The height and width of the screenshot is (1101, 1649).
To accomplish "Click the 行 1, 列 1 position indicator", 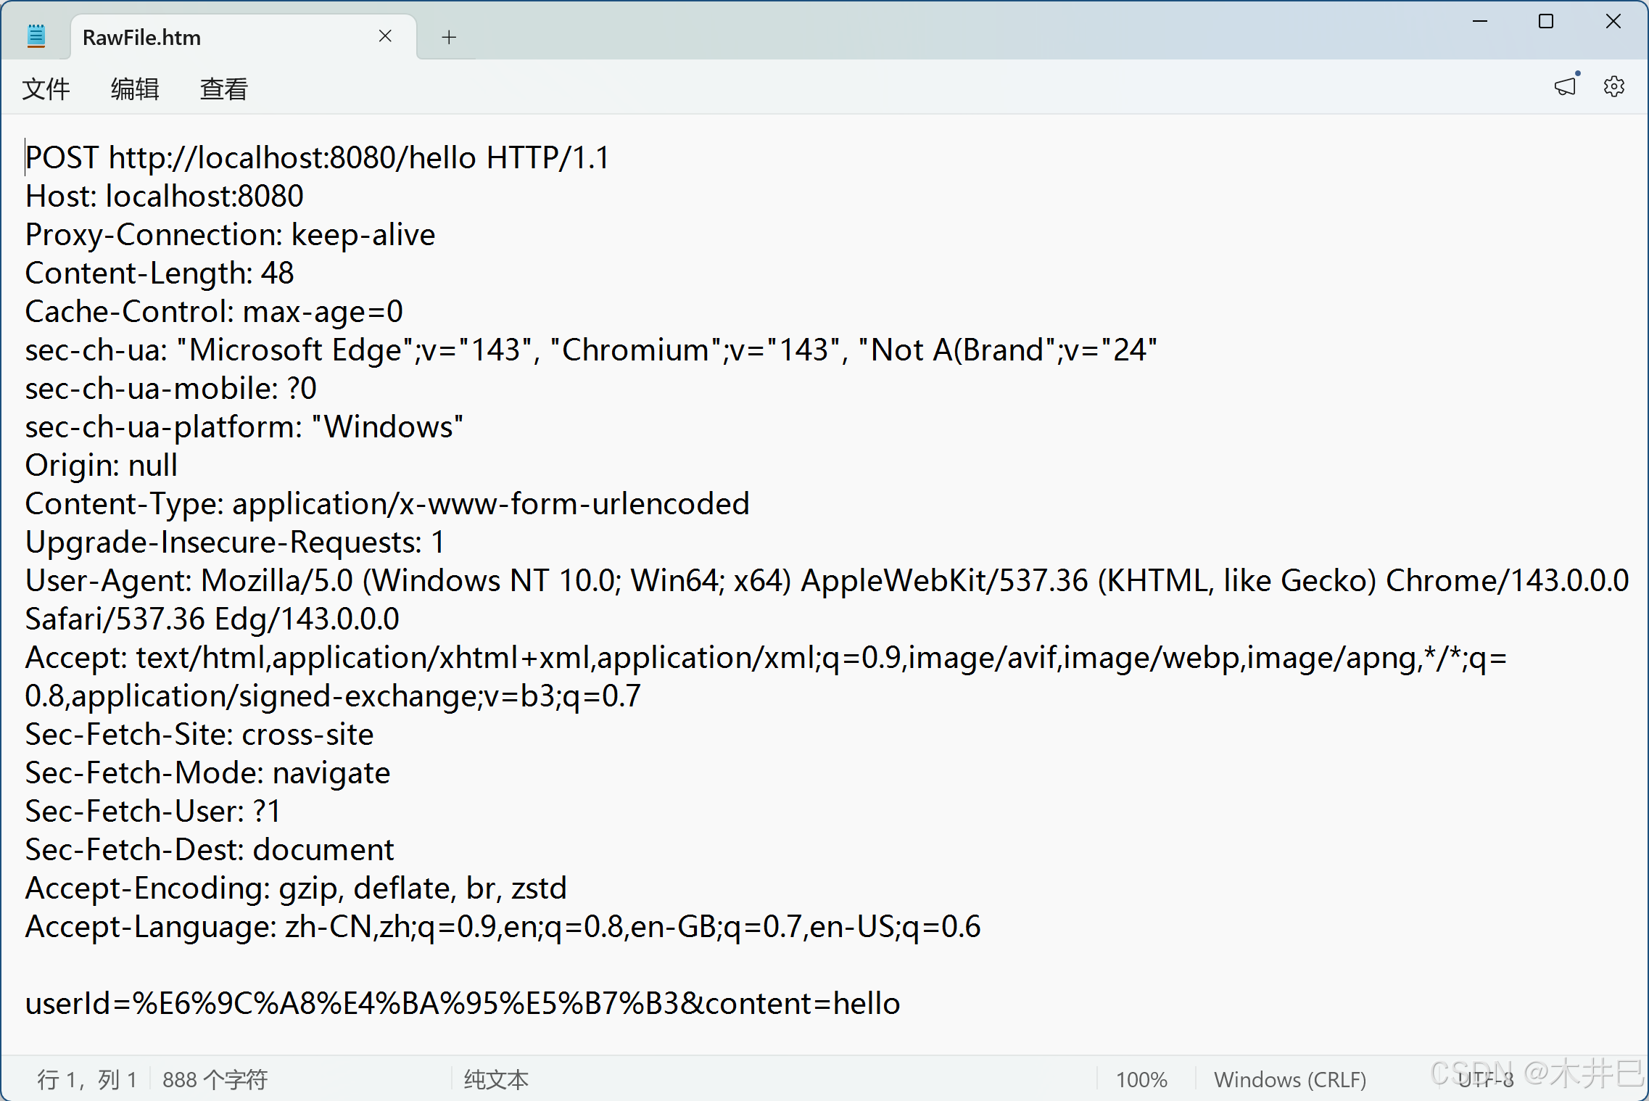I will tap(87, 1080).
